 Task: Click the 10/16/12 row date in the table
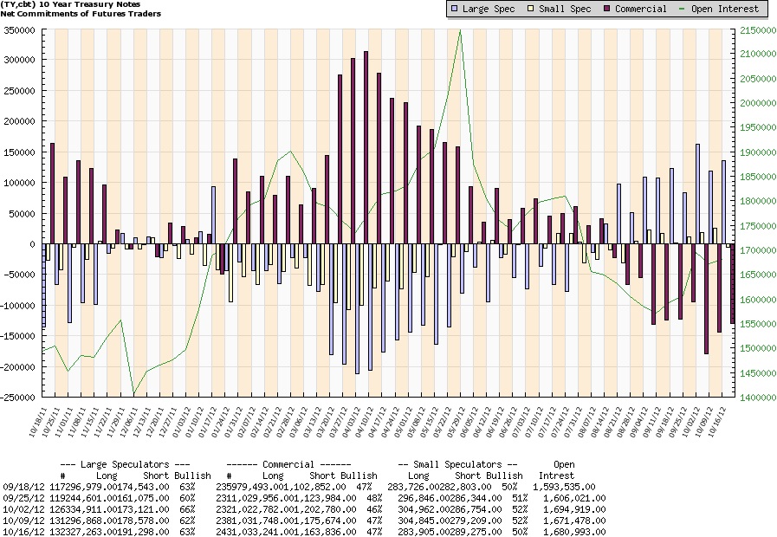point(23,532)
